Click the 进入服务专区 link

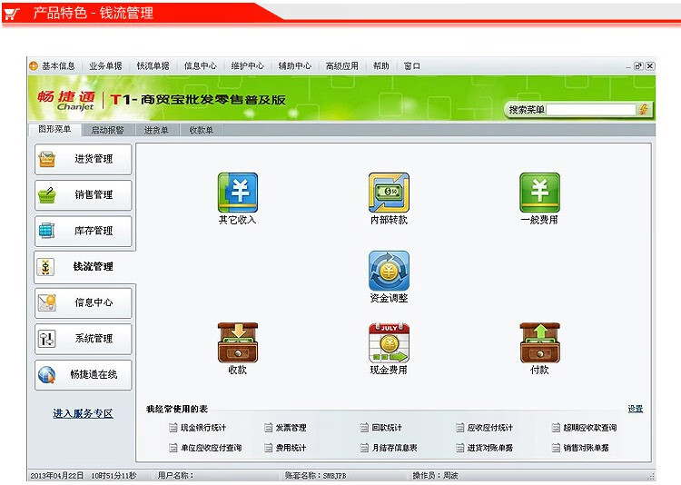tap(83, 413)
